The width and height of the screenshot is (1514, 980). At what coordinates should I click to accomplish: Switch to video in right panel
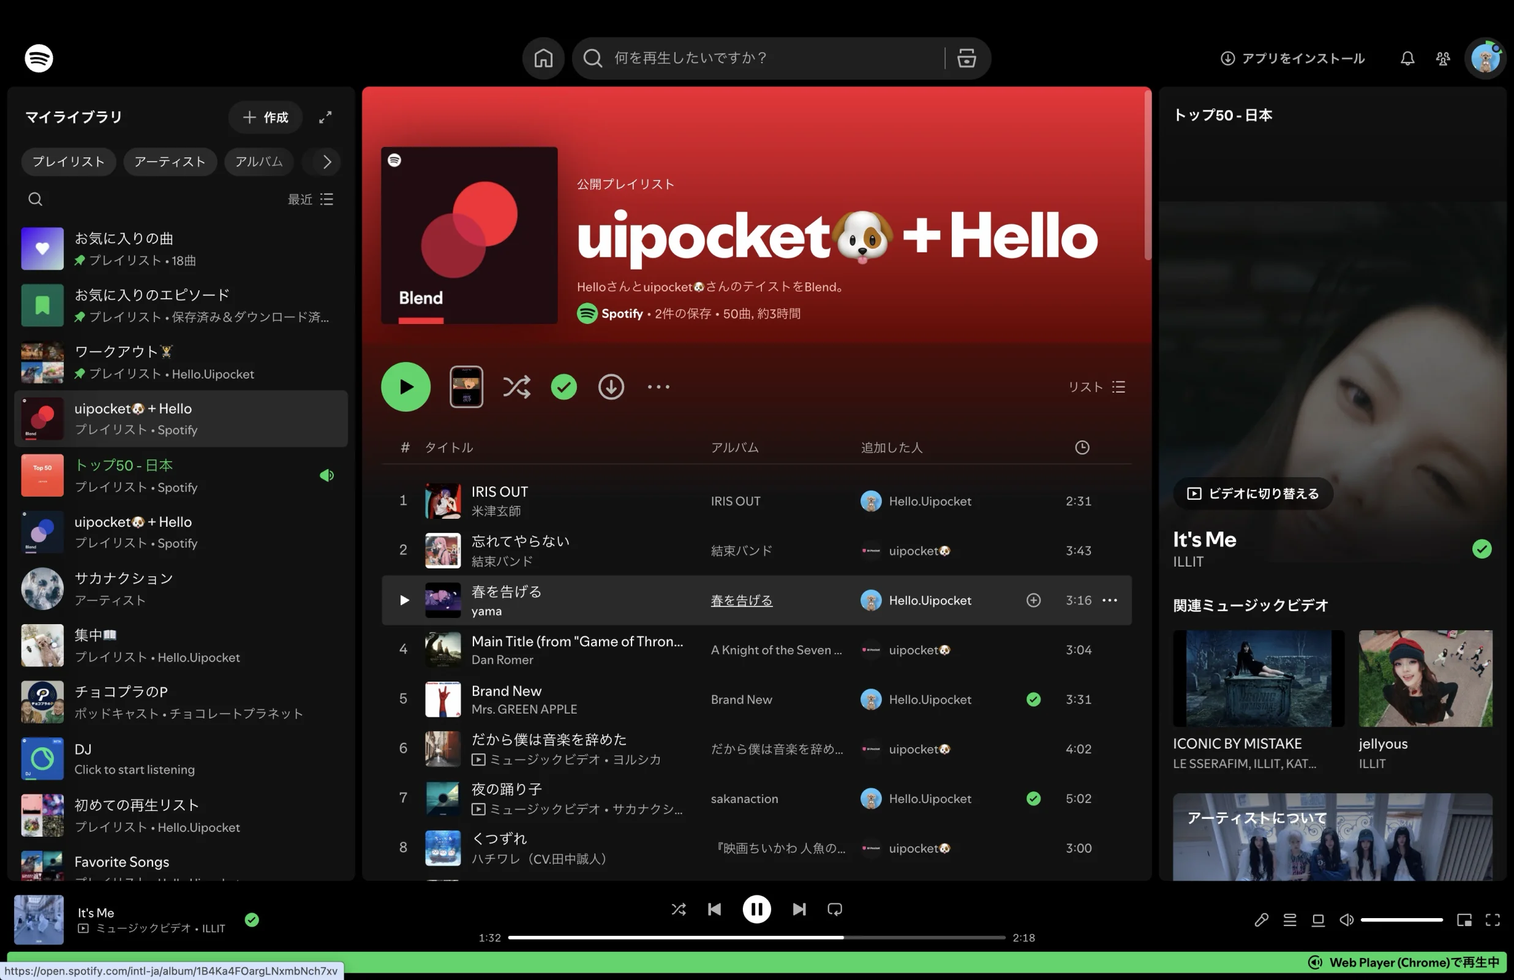(1252, 494)
